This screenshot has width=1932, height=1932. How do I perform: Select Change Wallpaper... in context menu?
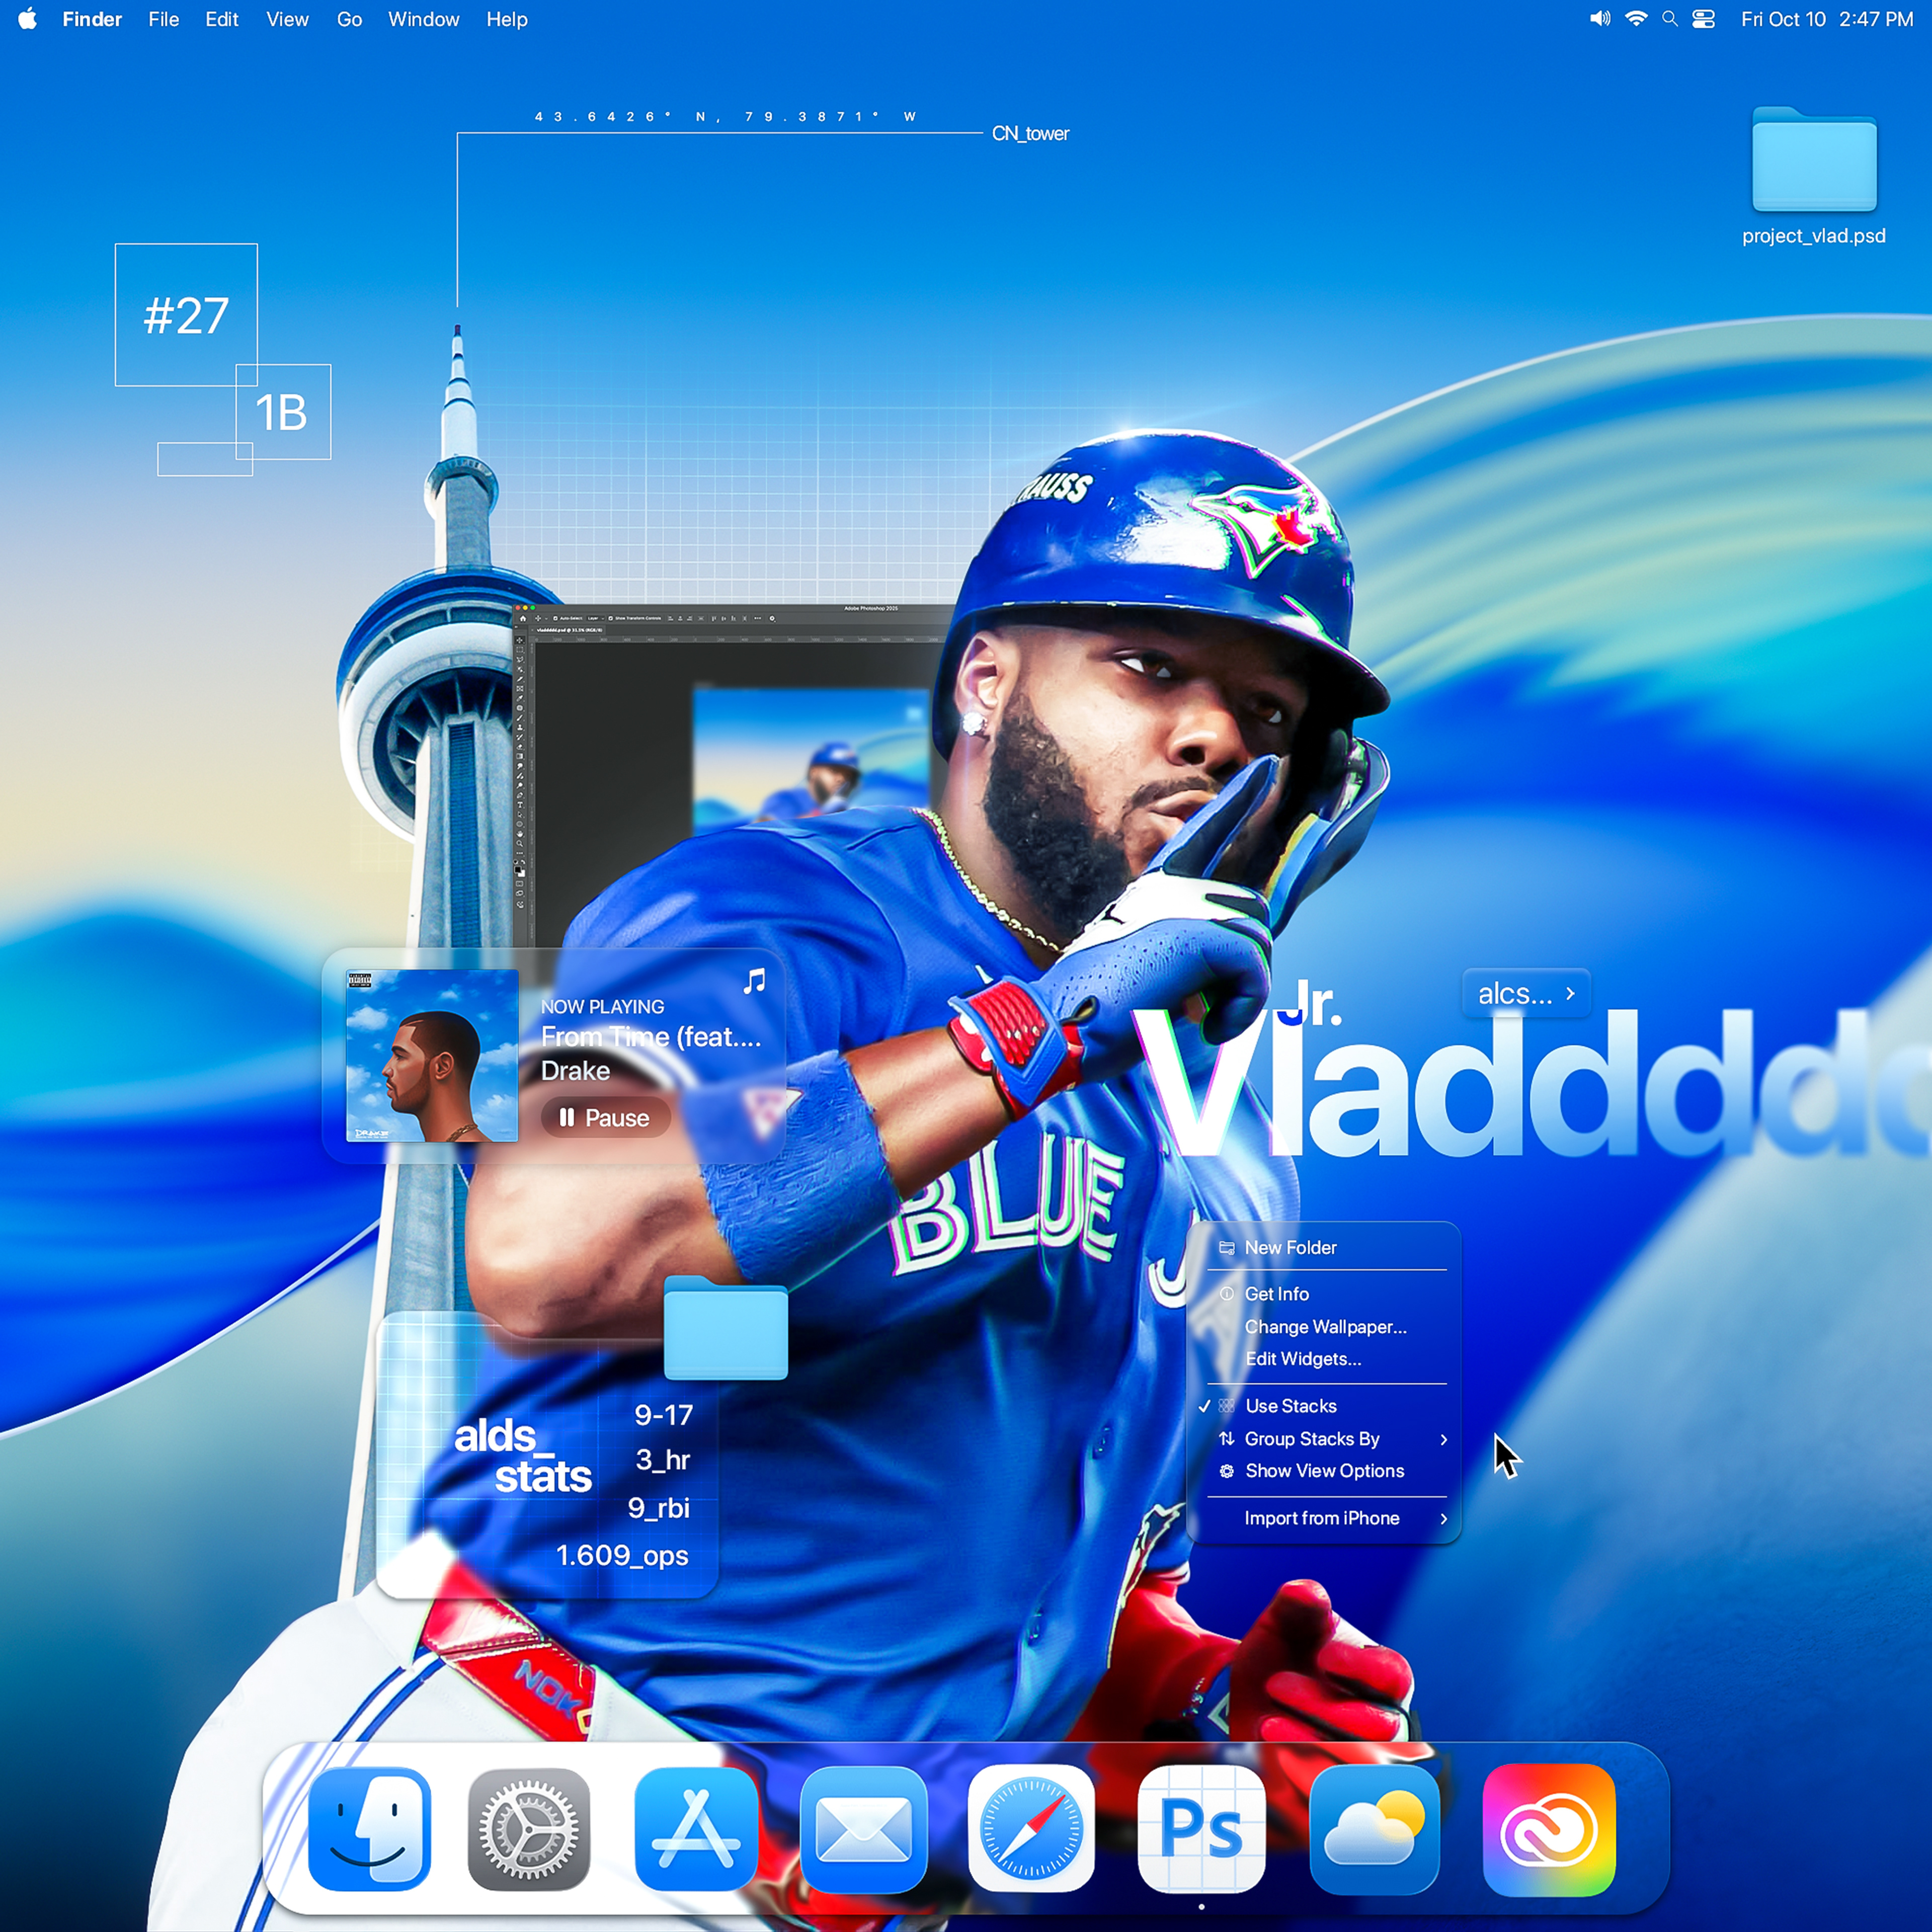(1325, 1327)
